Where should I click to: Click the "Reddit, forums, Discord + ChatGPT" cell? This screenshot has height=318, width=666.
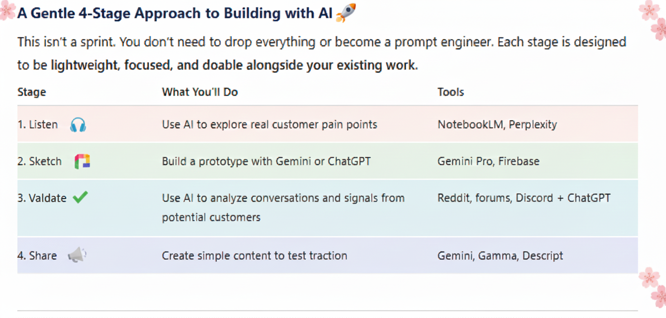click(x=523, y=198)
